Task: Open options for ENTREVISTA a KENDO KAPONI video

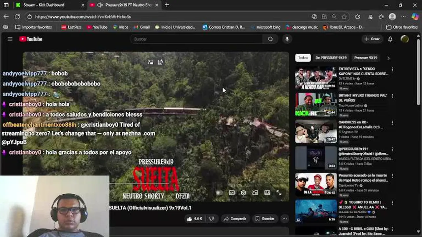Action: pyautogui.click(x=392, y=69)
